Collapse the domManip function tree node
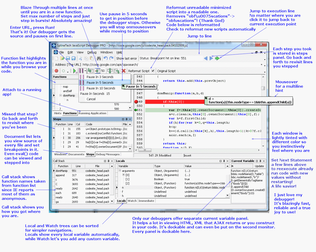This screenshot has height=252, width=316. (61, 96)
